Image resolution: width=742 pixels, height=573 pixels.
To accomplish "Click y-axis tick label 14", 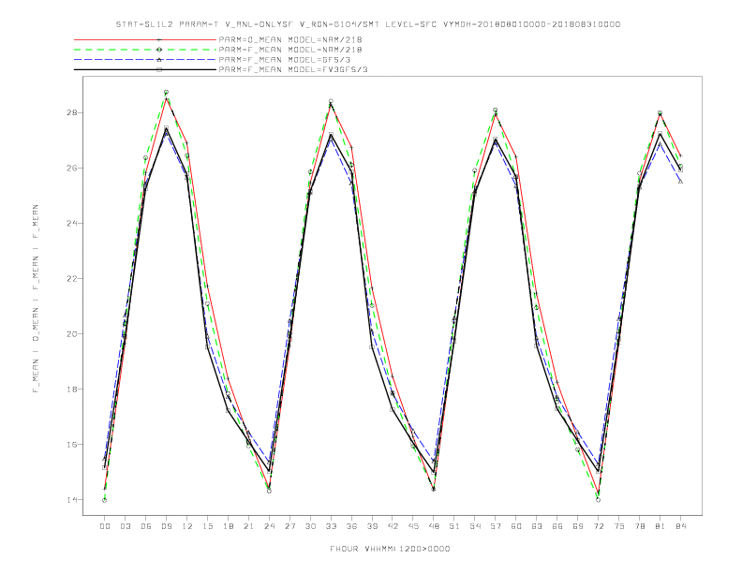I will [x=72, y=500].
